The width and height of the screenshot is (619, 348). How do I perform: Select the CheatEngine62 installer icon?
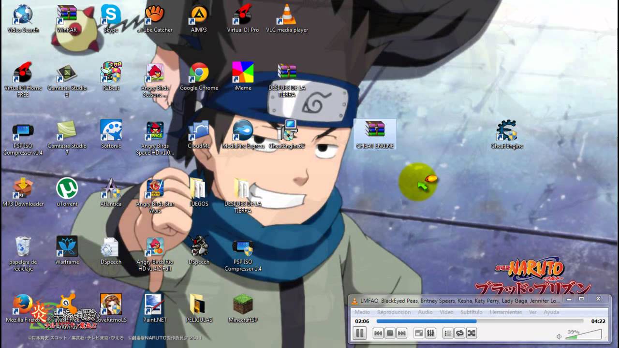(287, 134)
